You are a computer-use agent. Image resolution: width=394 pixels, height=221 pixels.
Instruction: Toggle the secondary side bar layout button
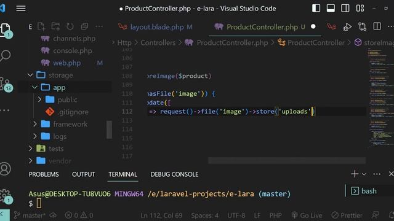[x=345, y=8]
